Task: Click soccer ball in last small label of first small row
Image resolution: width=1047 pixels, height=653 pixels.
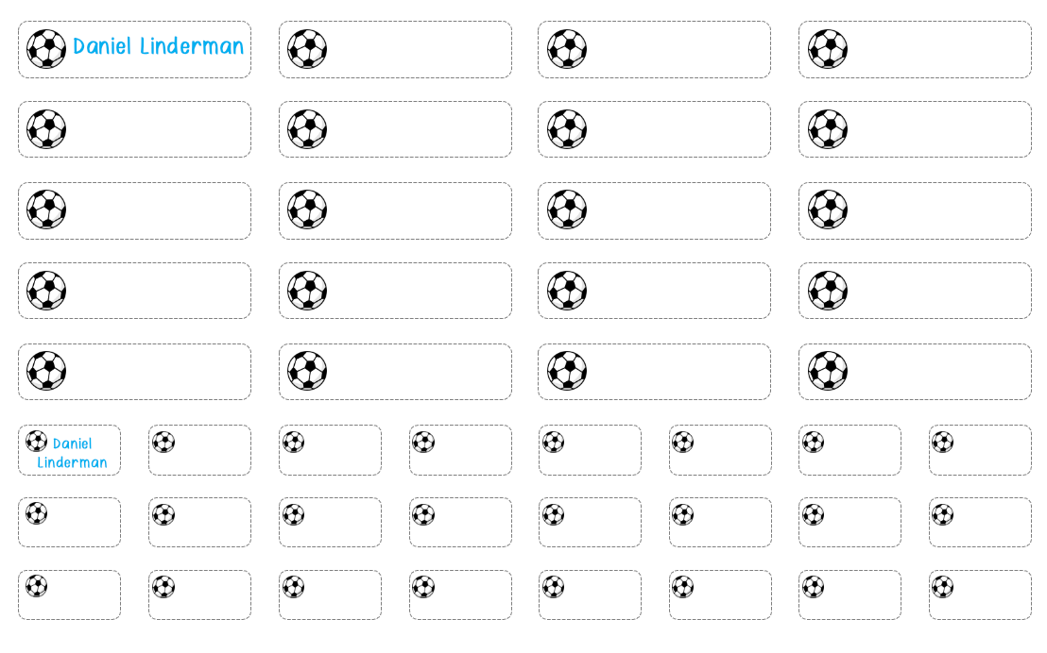Action: [x=942, y=442]
